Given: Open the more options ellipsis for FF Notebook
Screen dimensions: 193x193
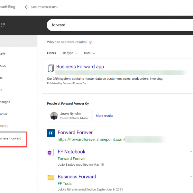Looking at the screenshot, I should 191,151.
